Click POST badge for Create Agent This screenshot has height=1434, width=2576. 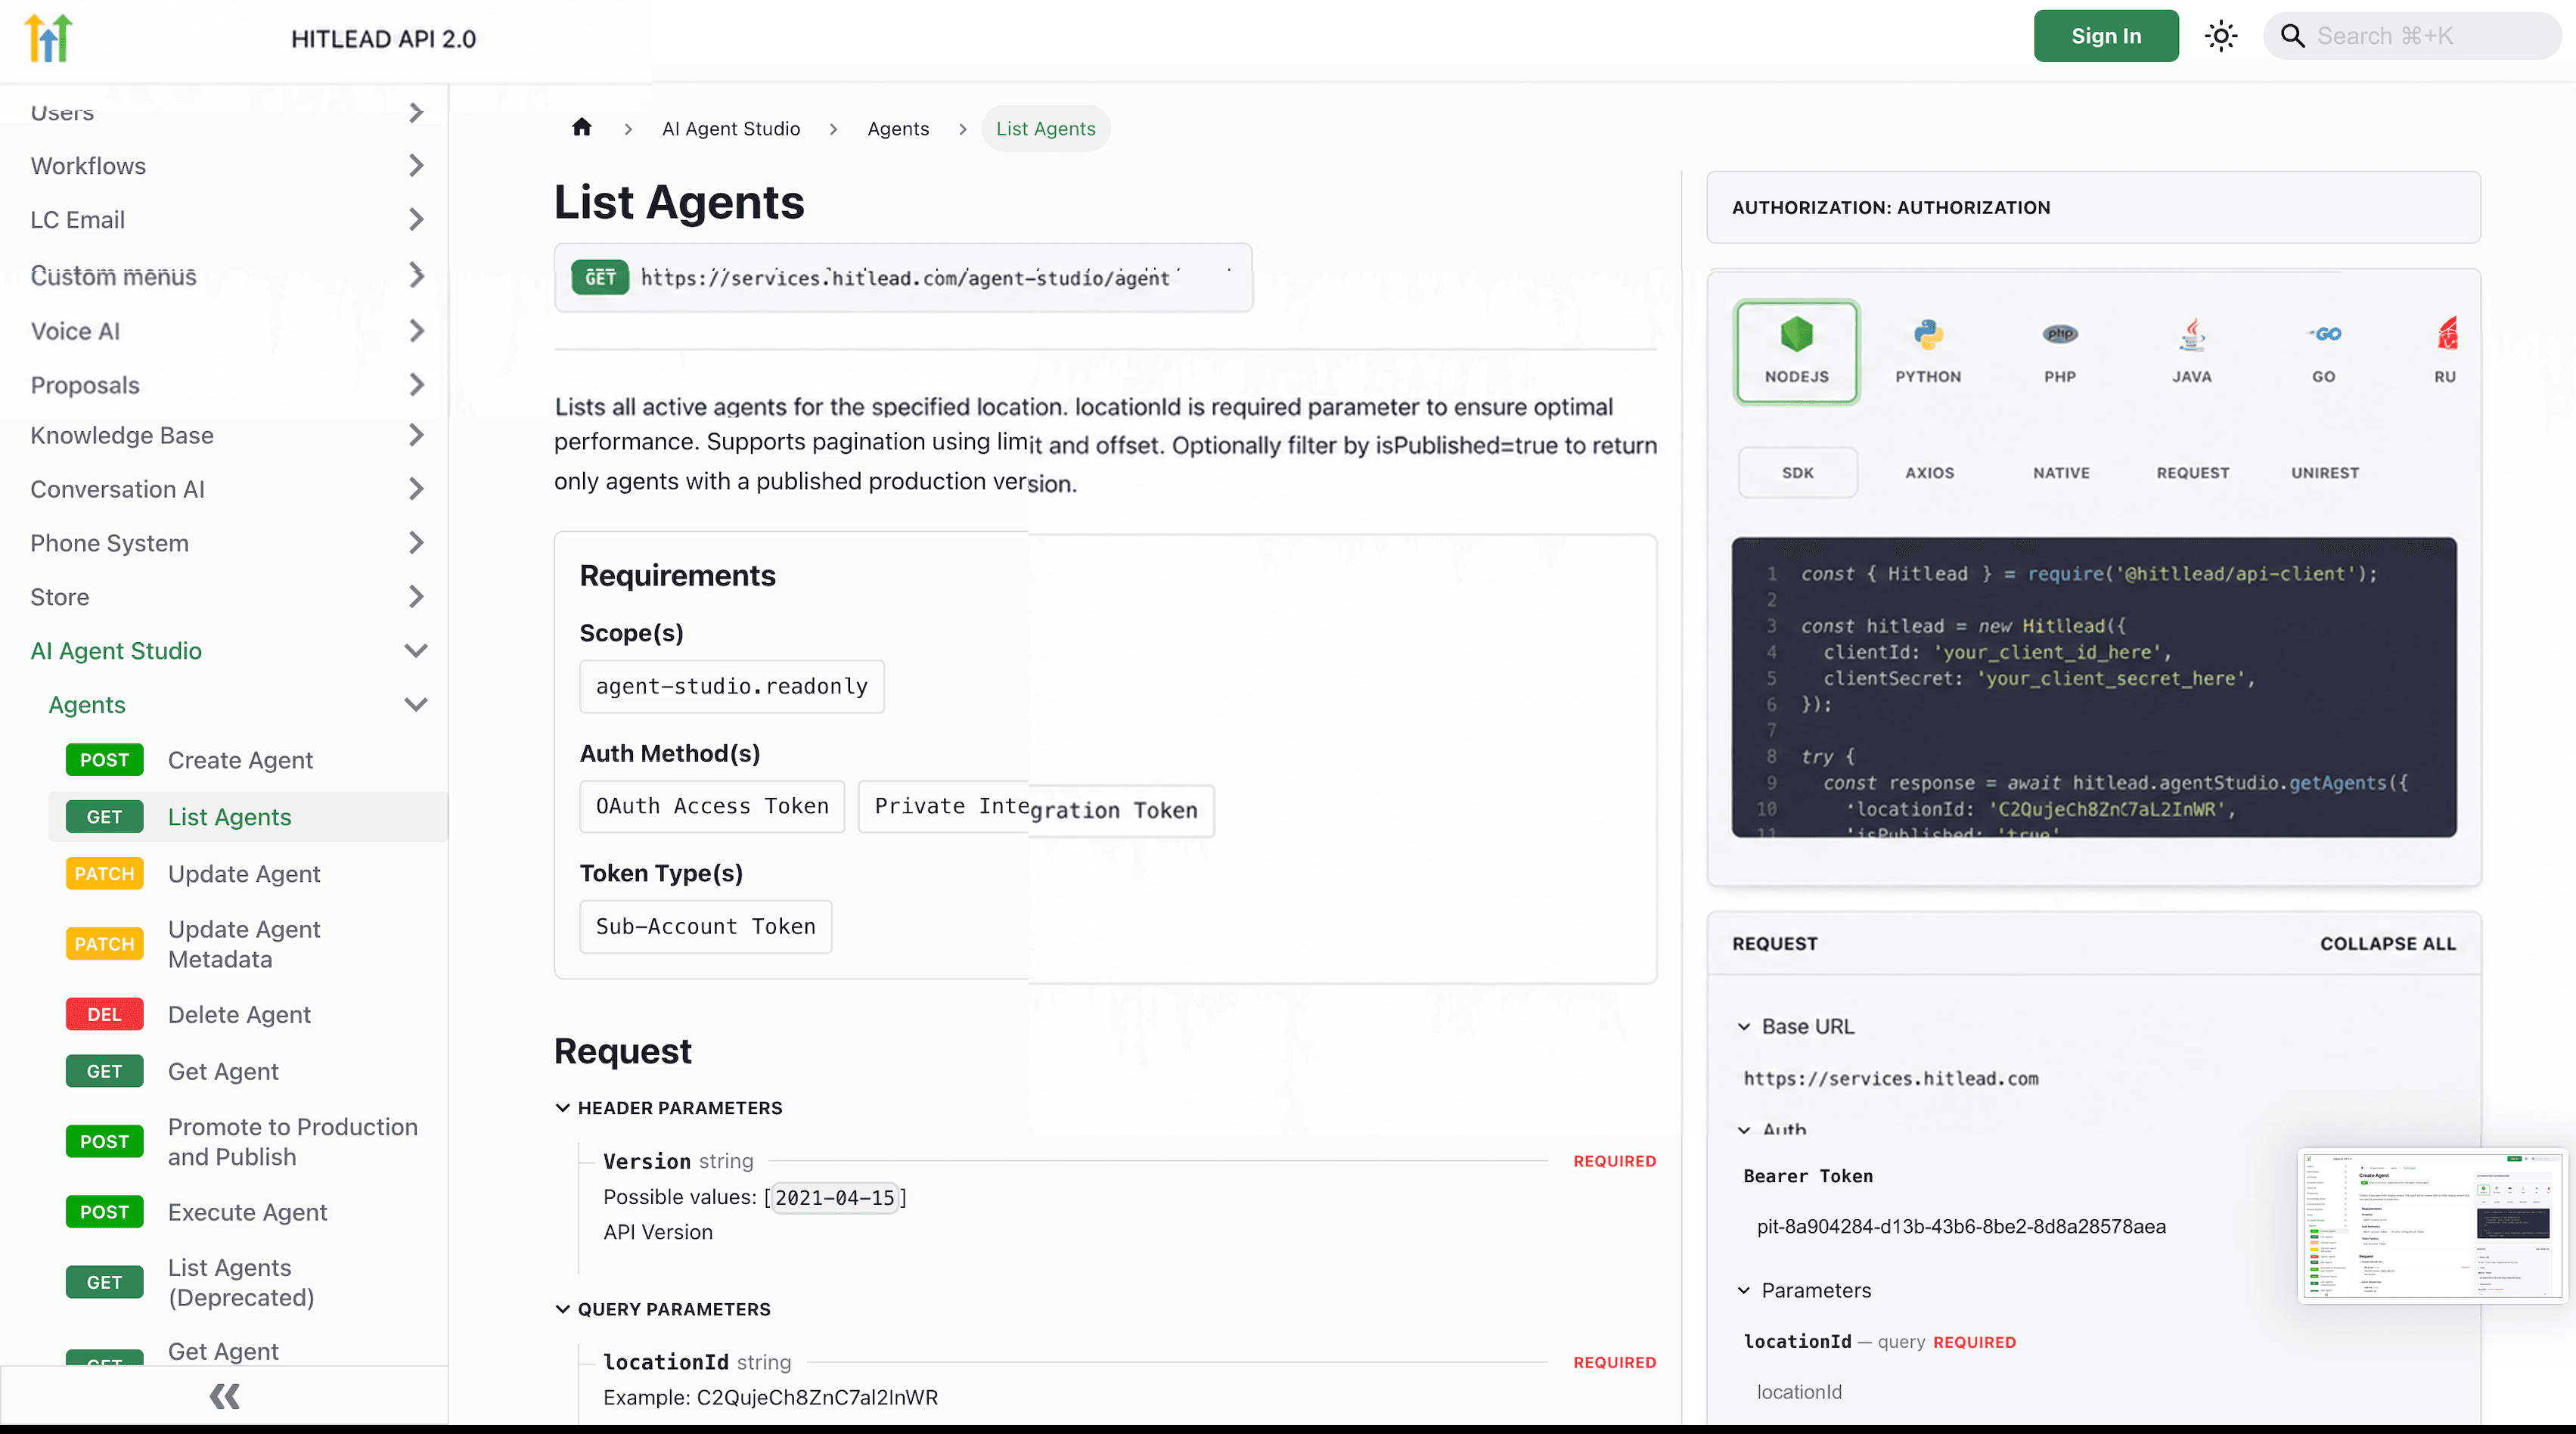click(x=105, y=760)
